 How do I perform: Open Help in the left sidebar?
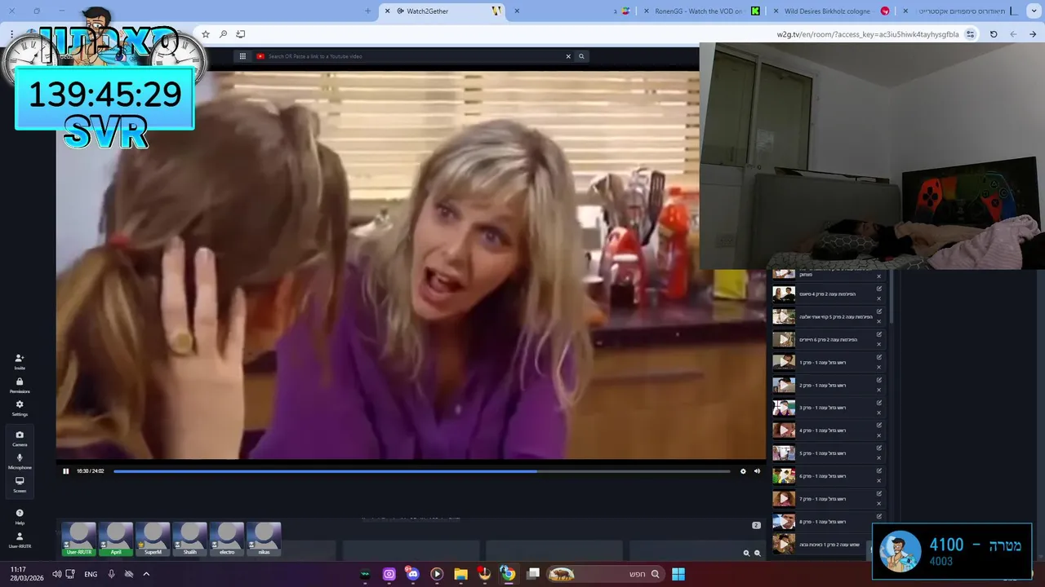point(20,517)
